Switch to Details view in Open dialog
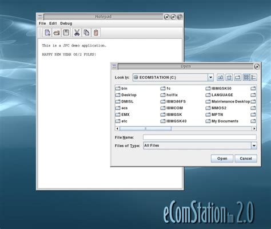Viewport: 271px width, 229px height. (x=253, y=77)
